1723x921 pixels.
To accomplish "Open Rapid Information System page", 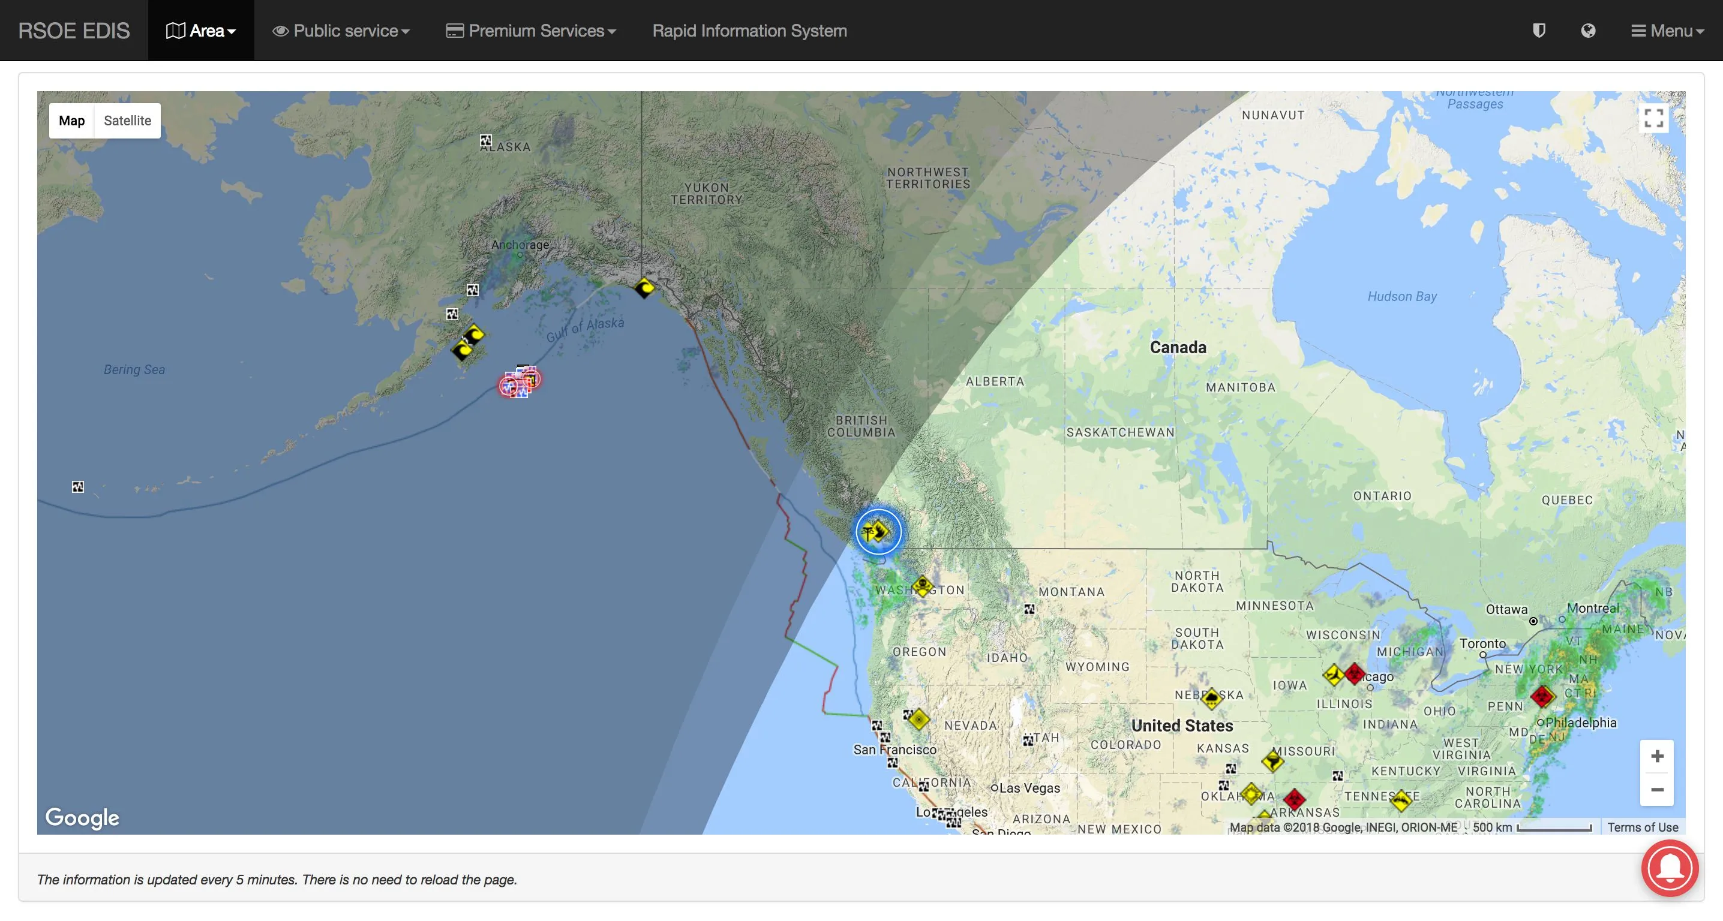I will pos(749,31).
